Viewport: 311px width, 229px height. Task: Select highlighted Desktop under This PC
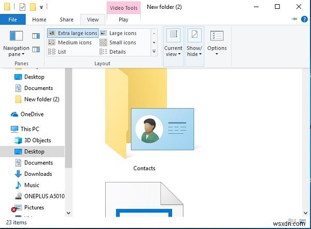click(x=32, y=151)
